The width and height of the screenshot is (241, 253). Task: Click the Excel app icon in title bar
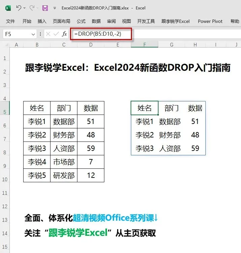[x=8, y=8]
